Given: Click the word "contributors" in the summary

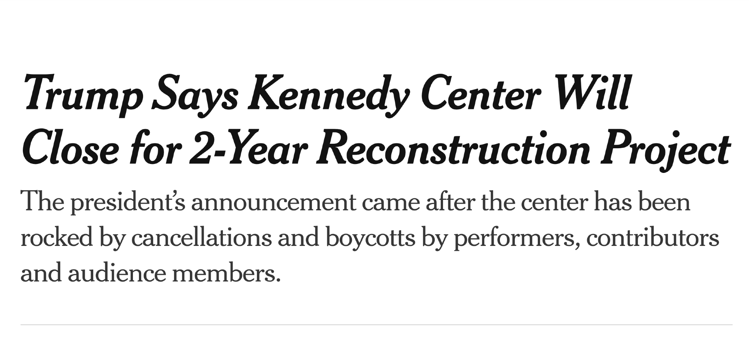Looking at the screenshot, I should 653,238.
